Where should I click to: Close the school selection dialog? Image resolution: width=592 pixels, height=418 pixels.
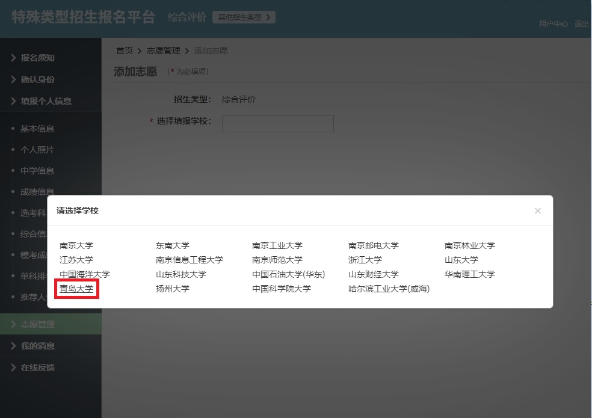[x=538, y=211]
